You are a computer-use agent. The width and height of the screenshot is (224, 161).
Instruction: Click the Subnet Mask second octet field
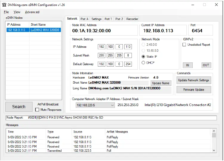[x=110, y=55]
